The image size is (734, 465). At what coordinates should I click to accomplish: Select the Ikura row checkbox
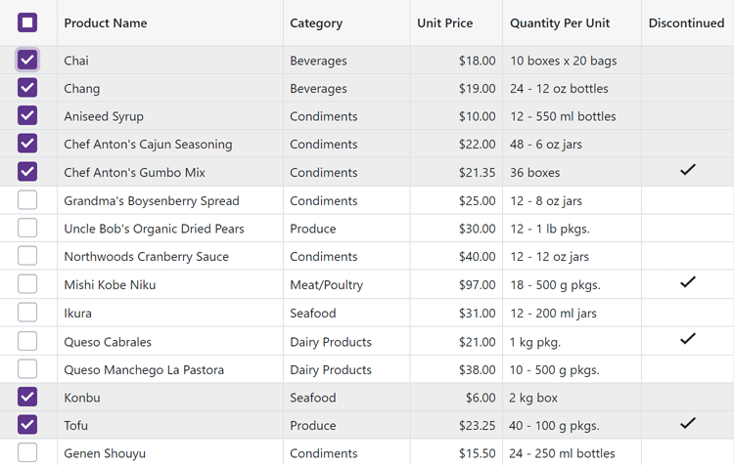point(27,313)
